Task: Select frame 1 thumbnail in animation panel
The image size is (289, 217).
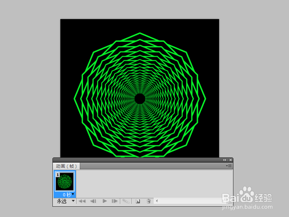Action: (x=65, y=182)
